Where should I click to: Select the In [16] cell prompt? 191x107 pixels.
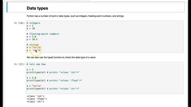pos(19,23)
